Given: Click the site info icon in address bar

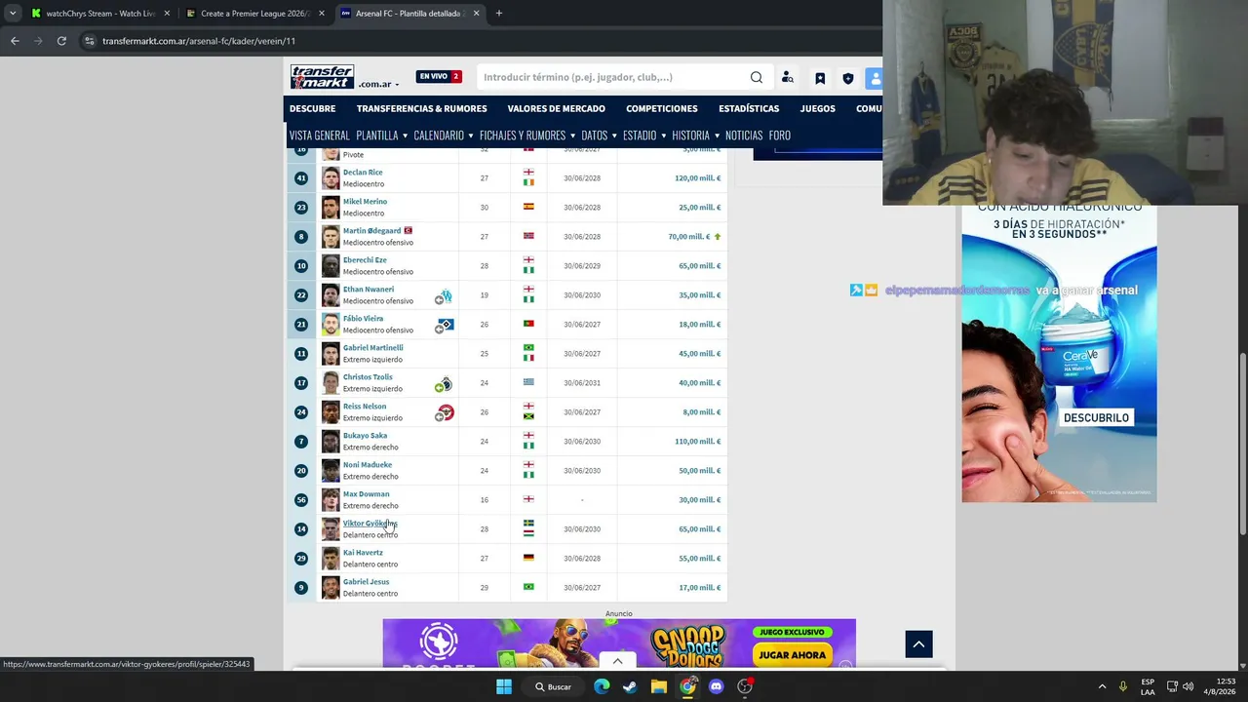Looking at the screenshot, I should pyautogui.click(x=89, y=41).
